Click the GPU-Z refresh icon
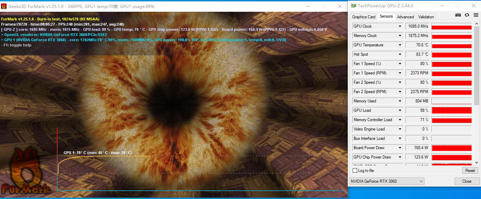481x199 pixels. click(467, 15)
